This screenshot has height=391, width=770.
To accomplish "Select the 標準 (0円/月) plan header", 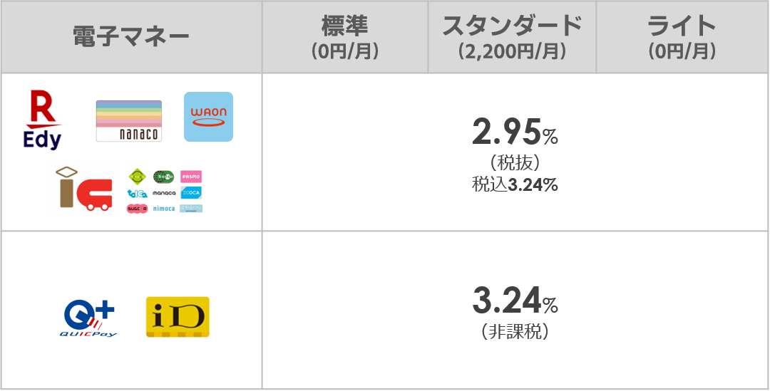I will tap(345, 37).
